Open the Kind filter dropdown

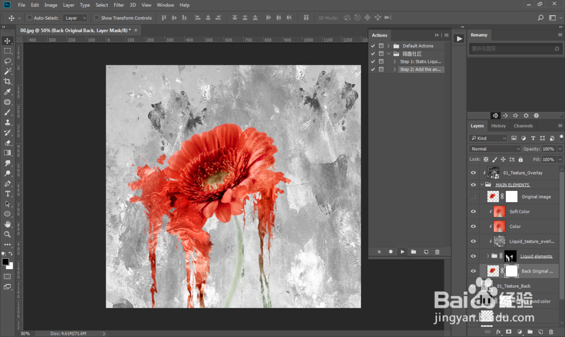pos(488,138)
